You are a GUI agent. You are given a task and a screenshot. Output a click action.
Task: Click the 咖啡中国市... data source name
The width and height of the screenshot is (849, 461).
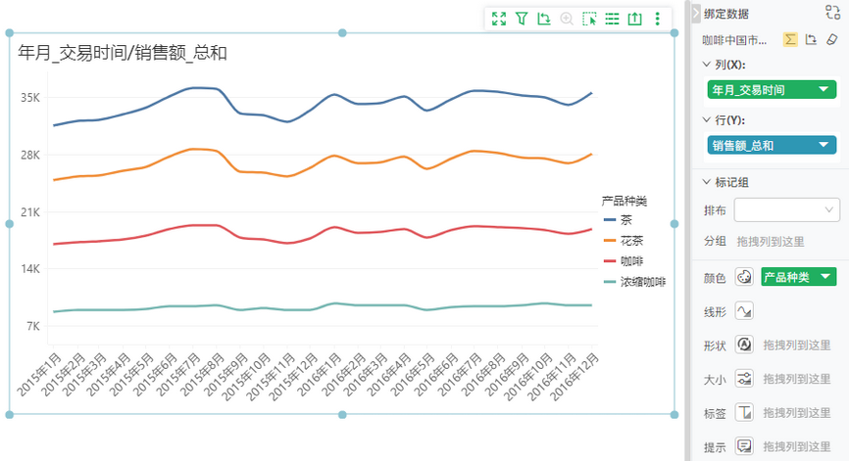click(734, 40)
